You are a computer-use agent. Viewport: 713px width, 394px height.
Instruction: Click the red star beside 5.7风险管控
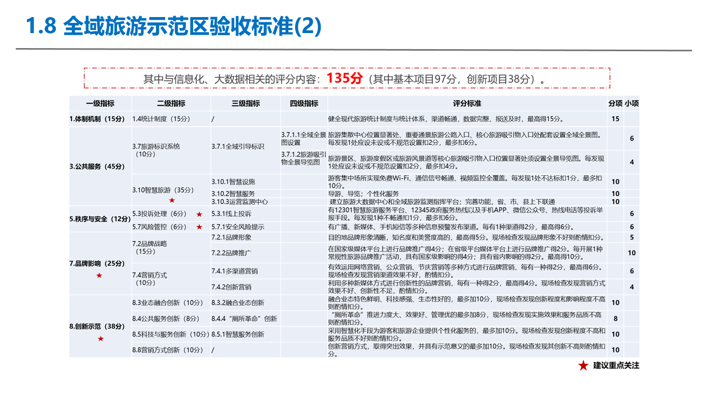pos(199,227)
